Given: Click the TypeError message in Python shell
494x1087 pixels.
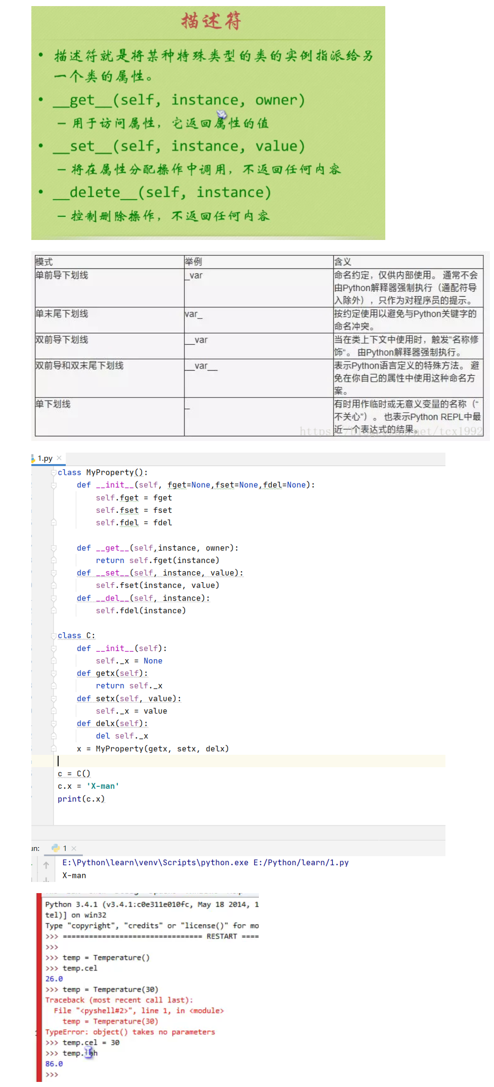Looking at the screenshot, I should [x=130, y=1032].
